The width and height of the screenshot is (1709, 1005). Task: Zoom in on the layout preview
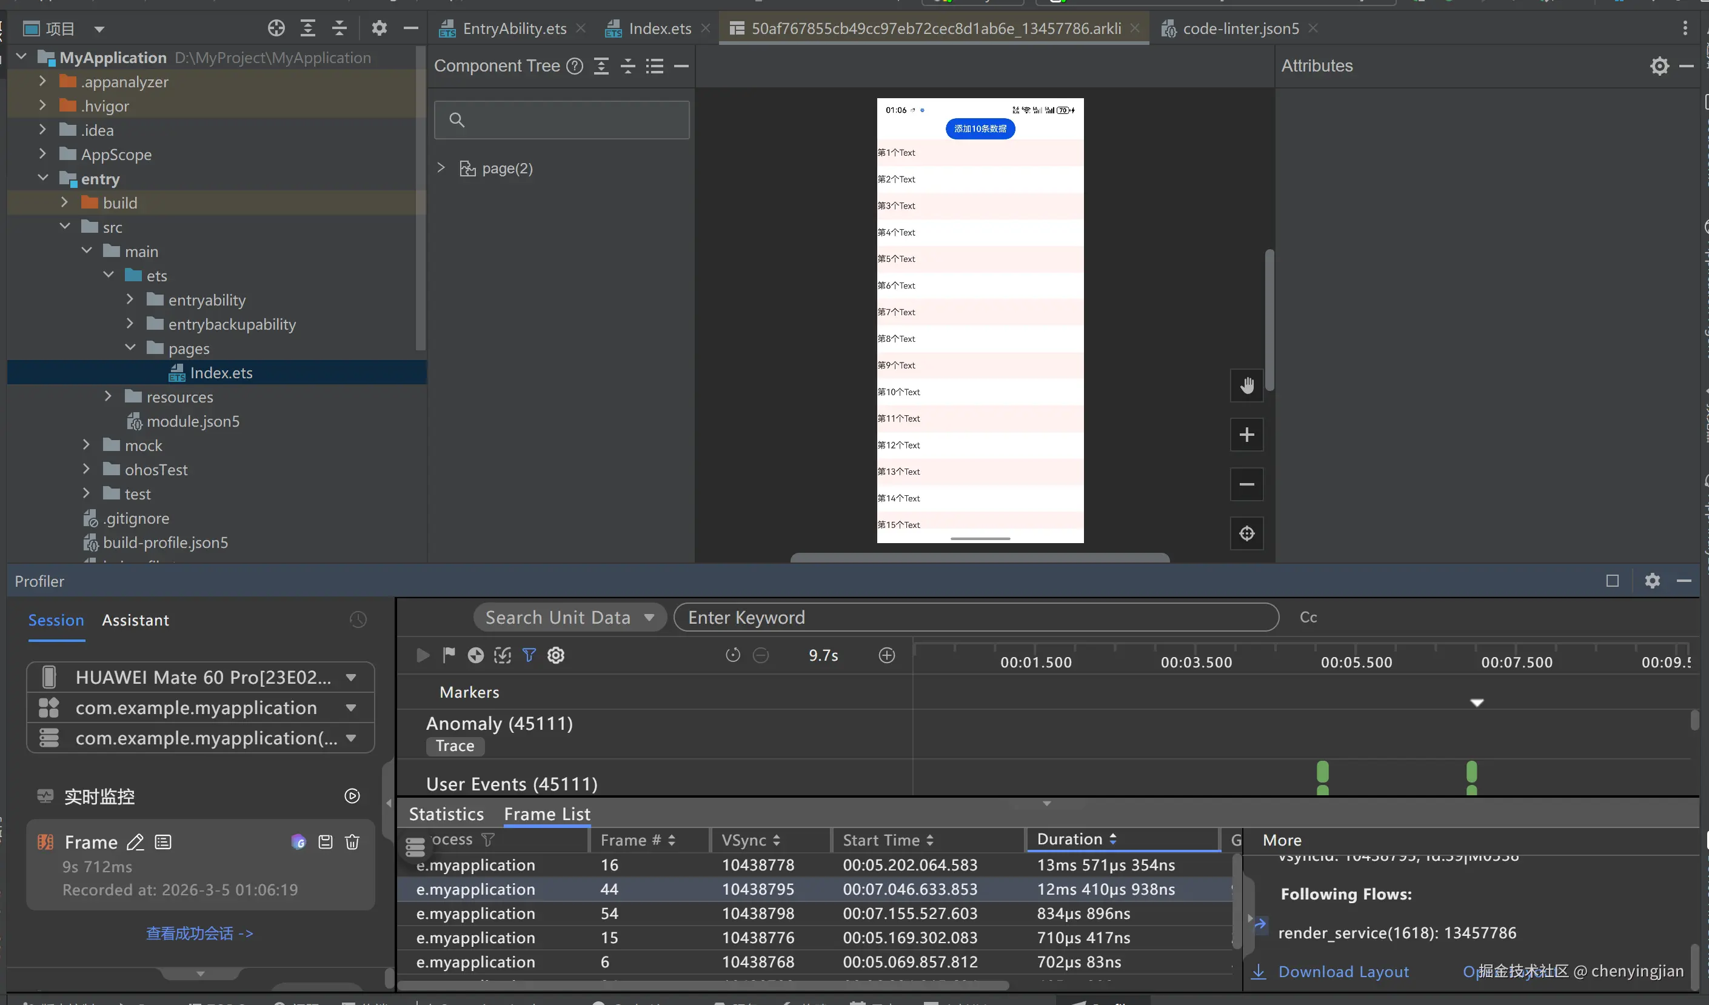(x=1246, y=435)
